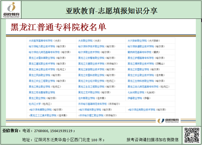Select the 黑龙江生态工程职业学院 link
Viewport: 202px width, 145px height.
click(x=91, y=87)
